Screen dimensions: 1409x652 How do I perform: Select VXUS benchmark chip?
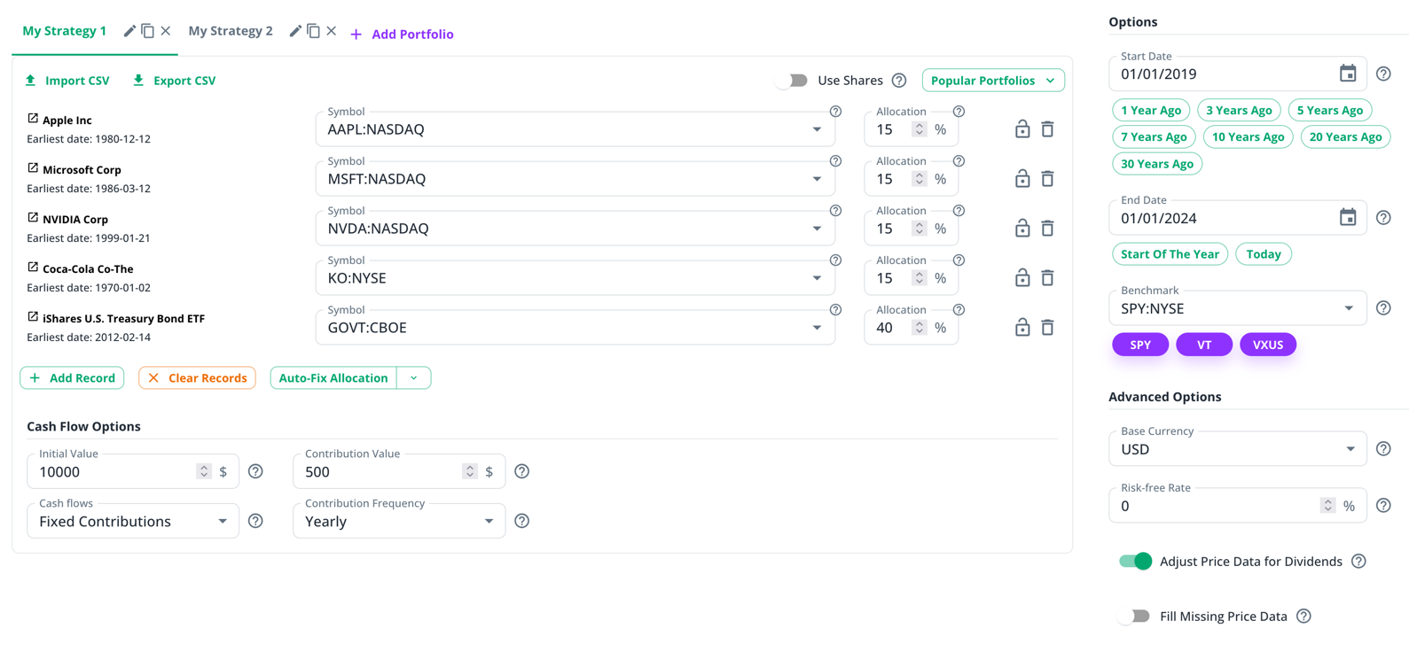(1268, 345)
